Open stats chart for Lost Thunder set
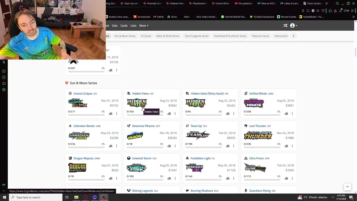Viewport: 357px width, 201px height. tap(286, 146)
